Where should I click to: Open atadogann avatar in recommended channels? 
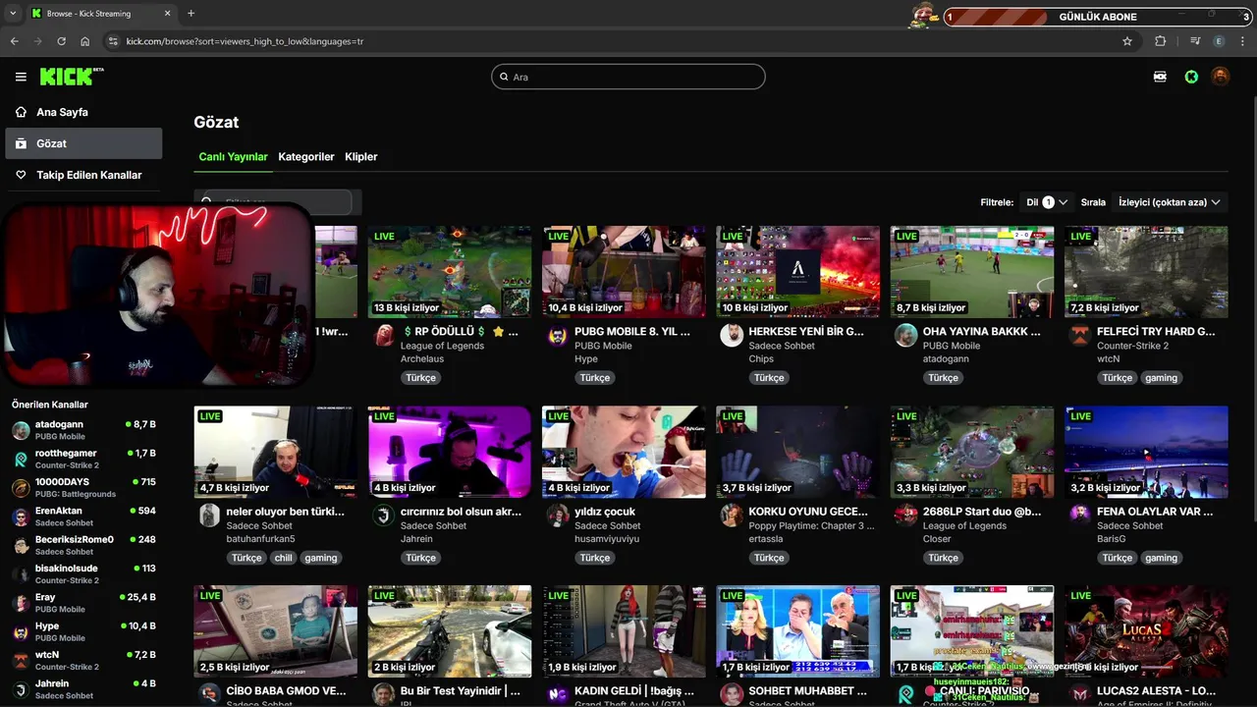tap(21, 430)
